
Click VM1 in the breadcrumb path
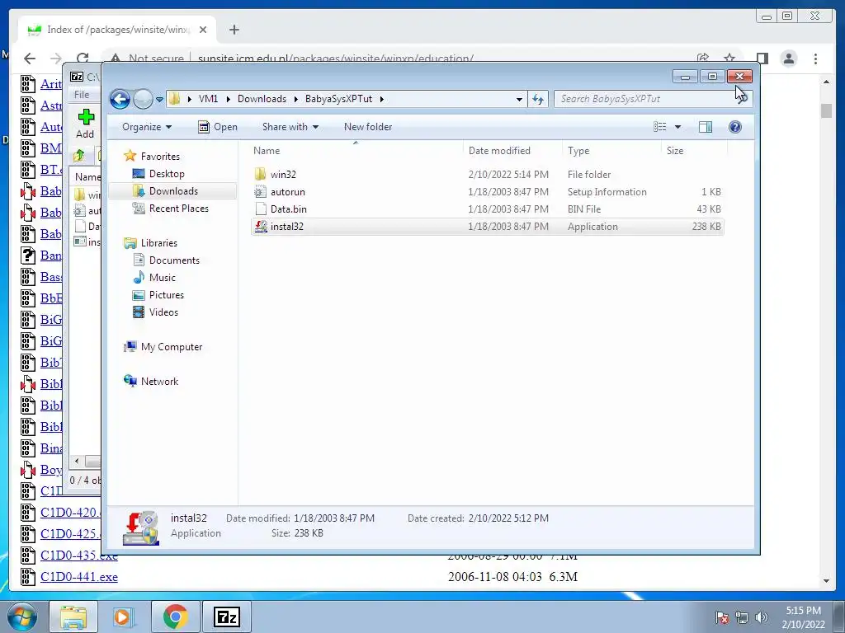208,99
